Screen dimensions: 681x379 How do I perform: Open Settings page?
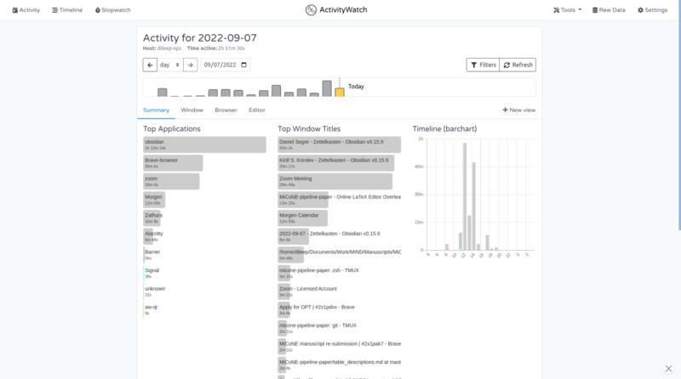(x=652, y=10)
